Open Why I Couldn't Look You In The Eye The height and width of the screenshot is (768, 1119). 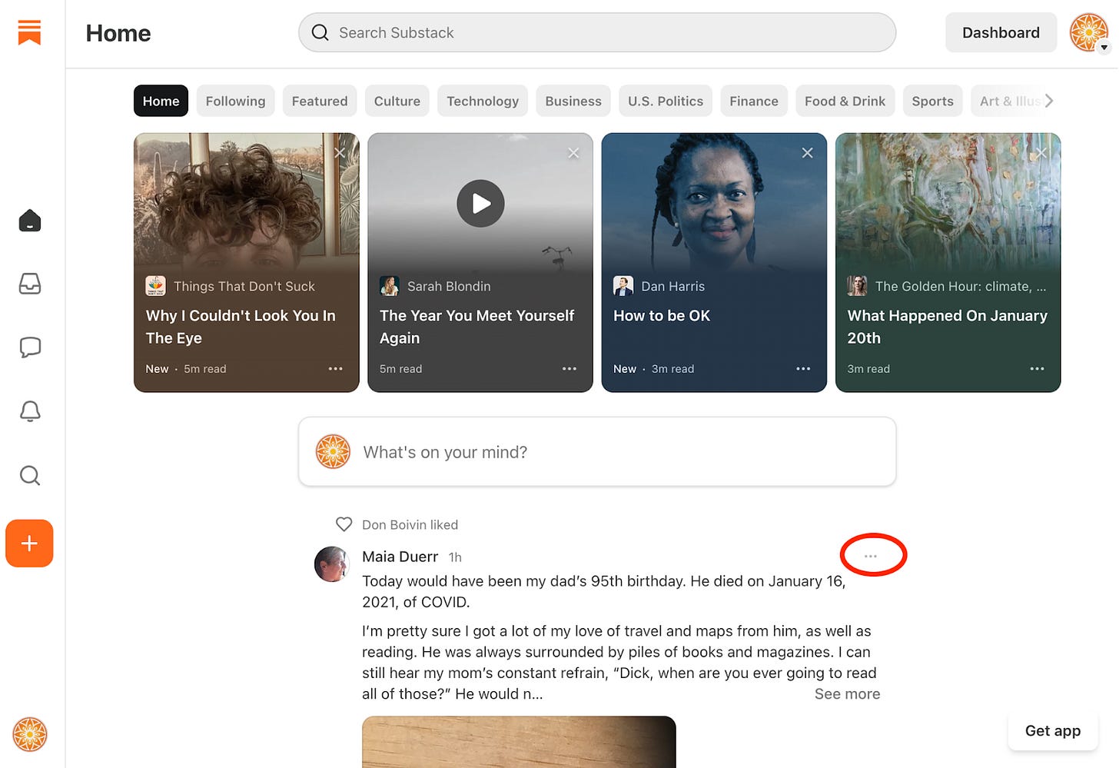point(241,327)
